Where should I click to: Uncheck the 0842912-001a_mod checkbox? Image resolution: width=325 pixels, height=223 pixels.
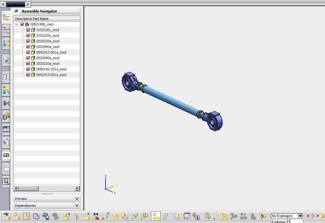point(28,52)
